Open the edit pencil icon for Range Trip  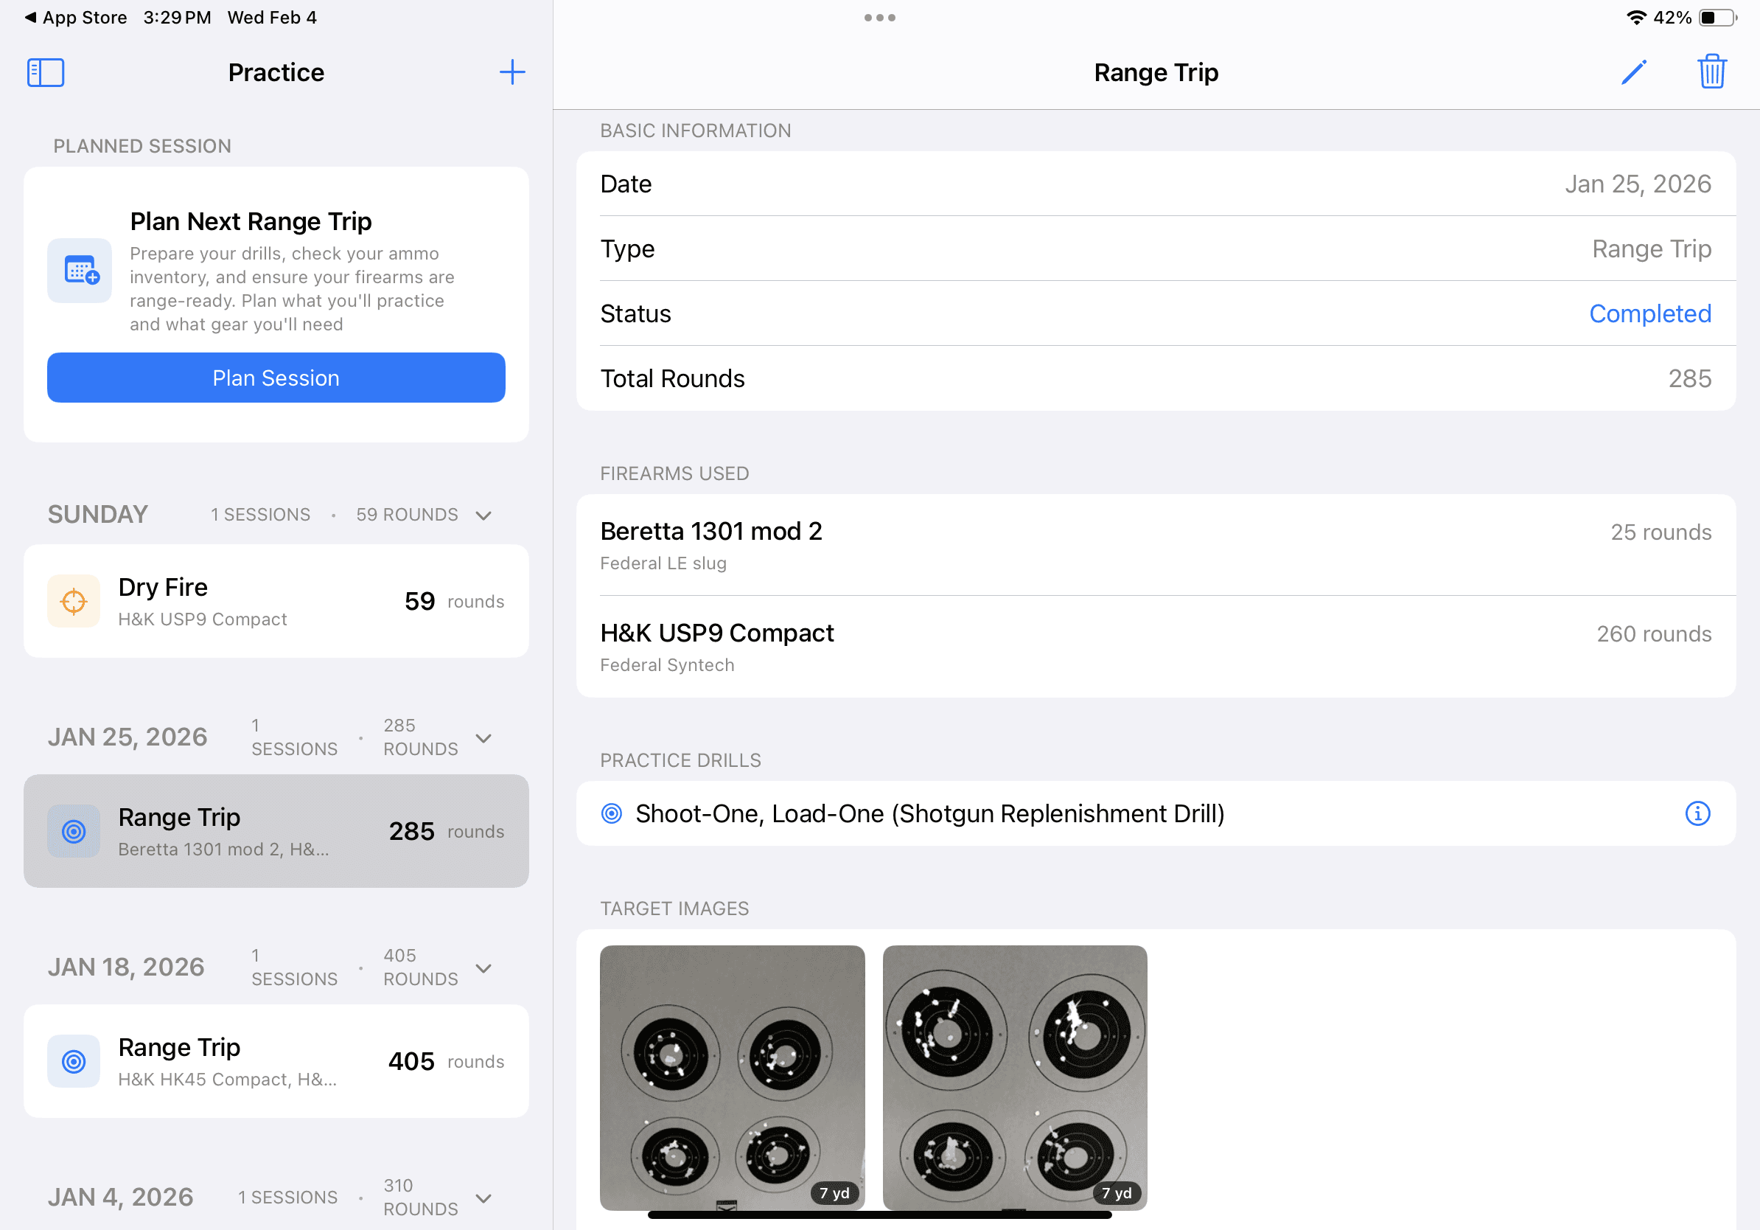point(1633,72)
